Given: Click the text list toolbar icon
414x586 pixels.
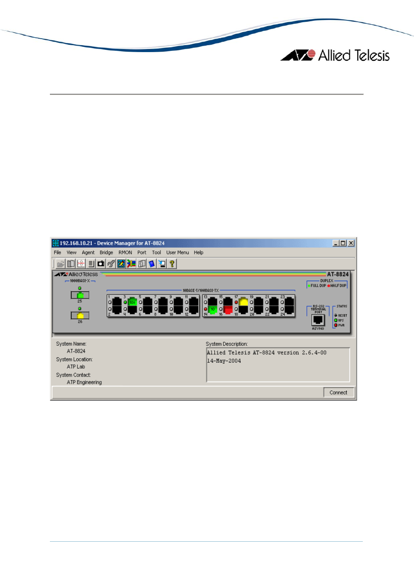Looking at the screenshot, I should (x=91, y=263).
